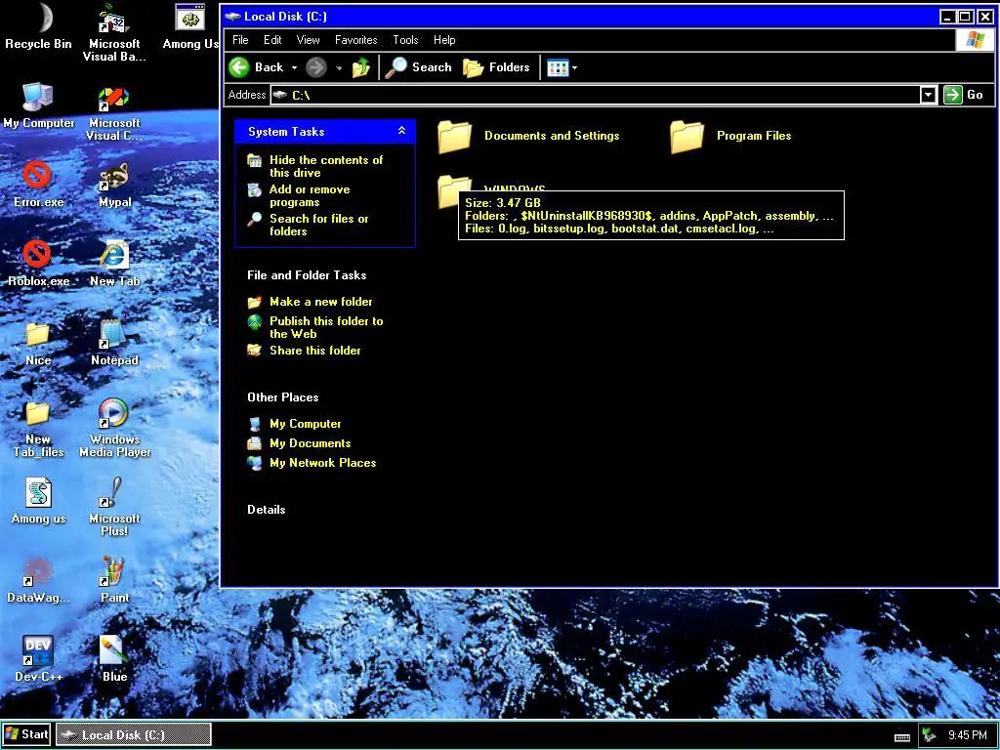Open the Edit menu

(273, 39)
